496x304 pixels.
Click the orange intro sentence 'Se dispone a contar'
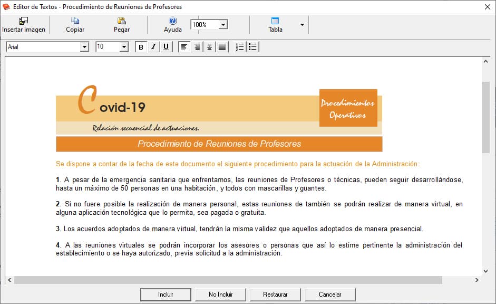tap(238, 164)
